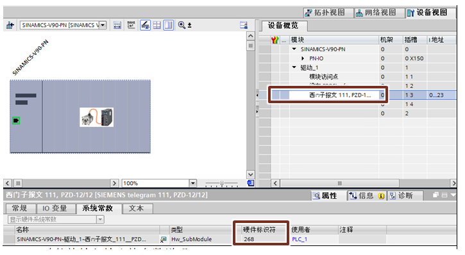
Task: Click the small download arrow next to zoom
Action: point(189,26)
